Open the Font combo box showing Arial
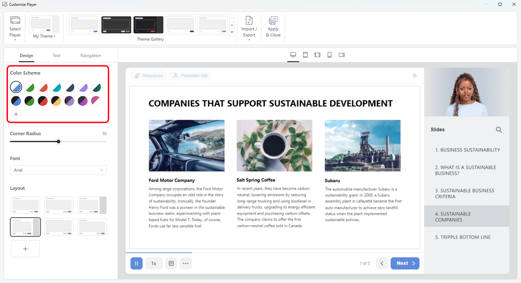Screen dimensions: 521x283 [58, 170]
